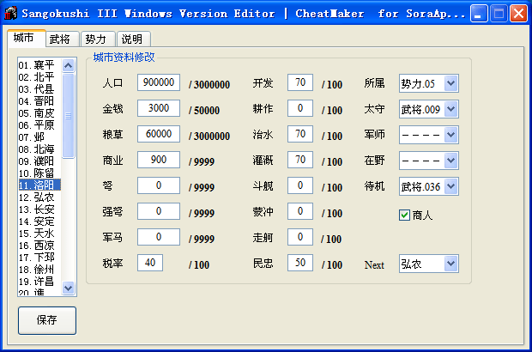532x352 pixels.
Task: Focus the 税率 tax rate field
Action: click(149, 264)
